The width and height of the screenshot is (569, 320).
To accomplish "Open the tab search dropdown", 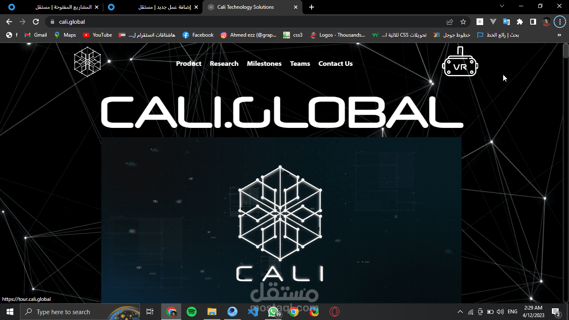I will click(x=502, y=6).
